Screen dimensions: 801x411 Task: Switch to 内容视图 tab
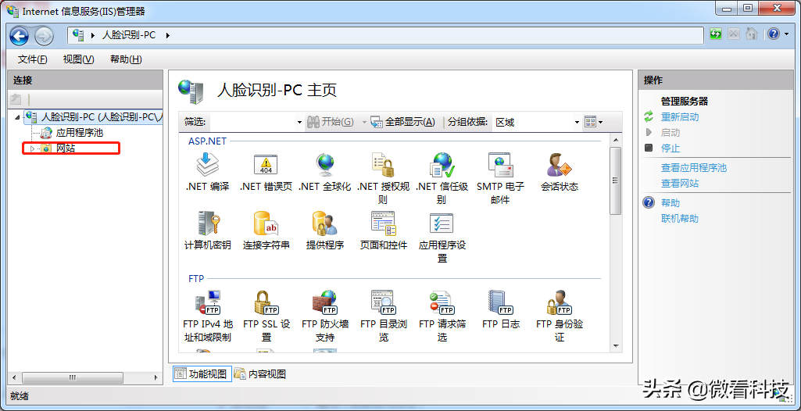[x=260, y=373]
